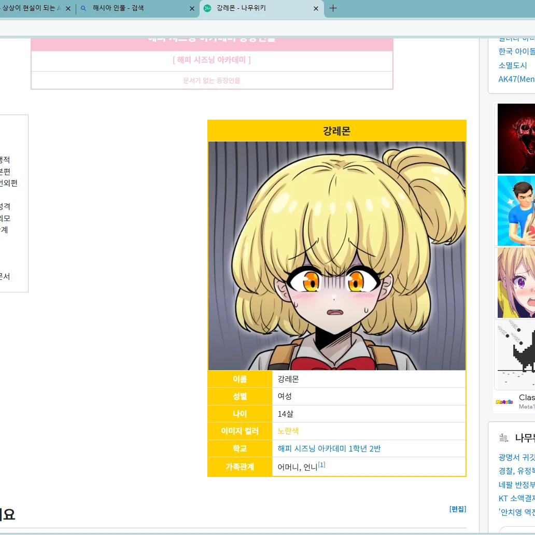Screen dimensions: 535x535
Task: Click 강레몬 character portrait image
Action: pyautogui.click(x=336, y=256)
